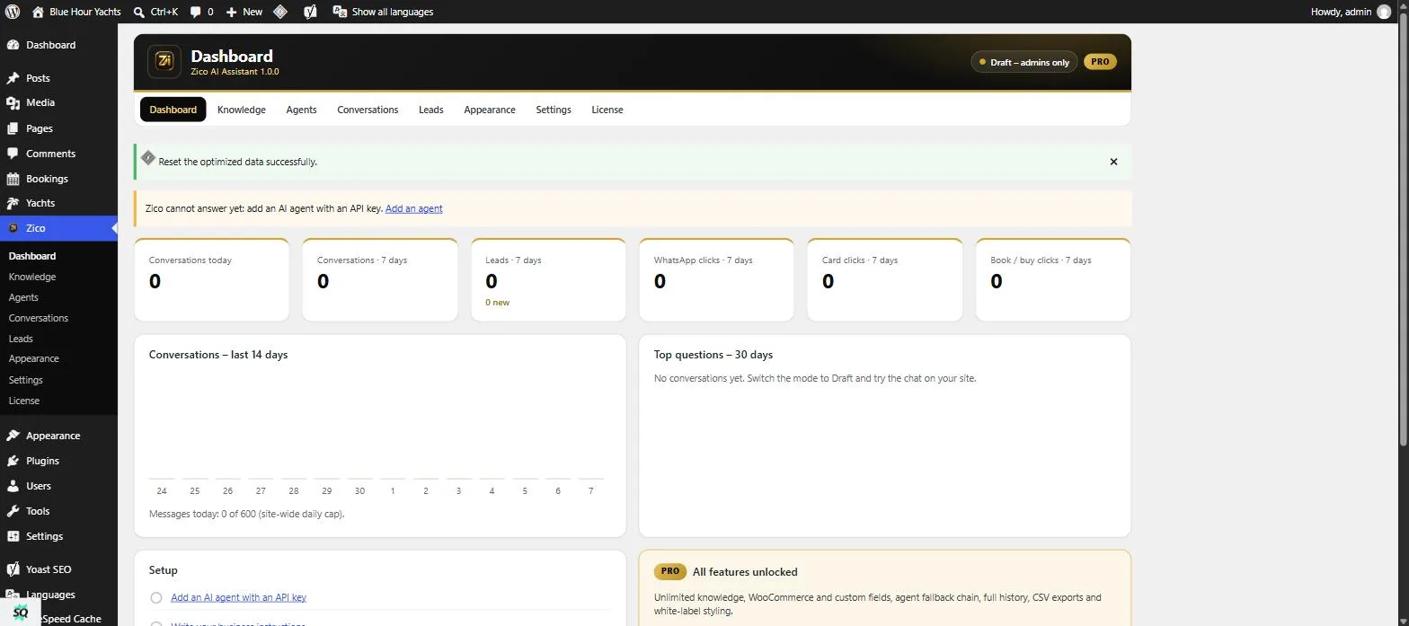
Task: Click the Plugins plug icon in sidebar
Action: (x=13, y=461)
